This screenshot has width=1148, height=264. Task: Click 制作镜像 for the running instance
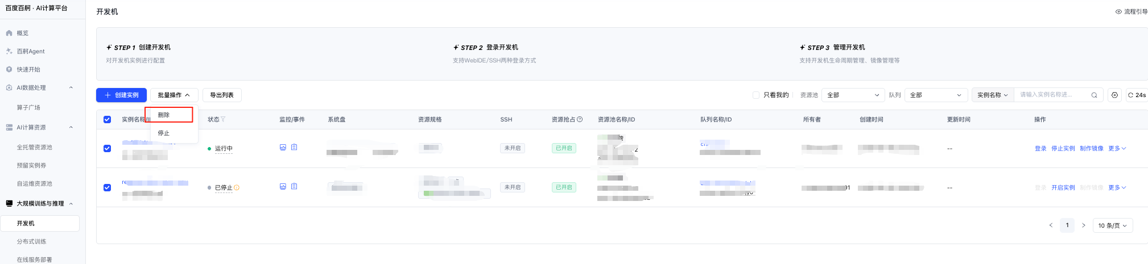1092,148
